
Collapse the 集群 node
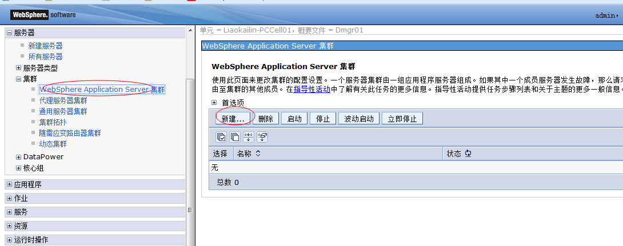(18, 79)
